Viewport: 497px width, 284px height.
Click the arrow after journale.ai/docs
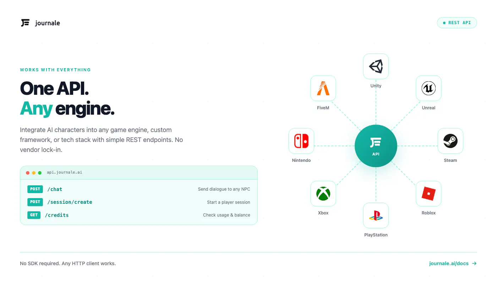[x=474, y=263]
